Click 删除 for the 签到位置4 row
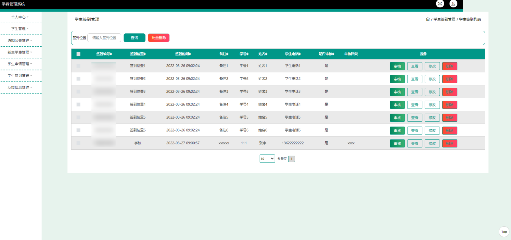 click(x=450, y=105)
